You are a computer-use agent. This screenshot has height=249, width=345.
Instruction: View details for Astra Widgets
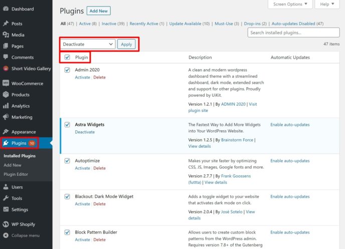pyautogui.click(x=200, y=146)
